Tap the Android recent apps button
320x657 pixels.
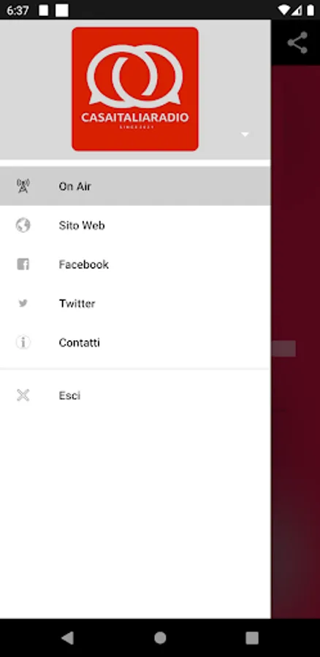click(251, 638)
